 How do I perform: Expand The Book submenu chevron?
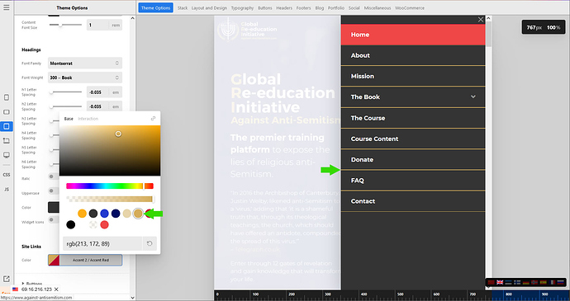[473, 97]
